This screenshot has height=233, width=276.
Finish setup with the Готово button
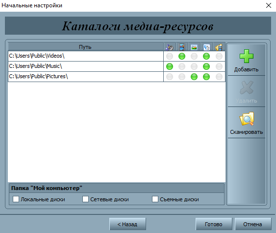click(x=214, y=224)
